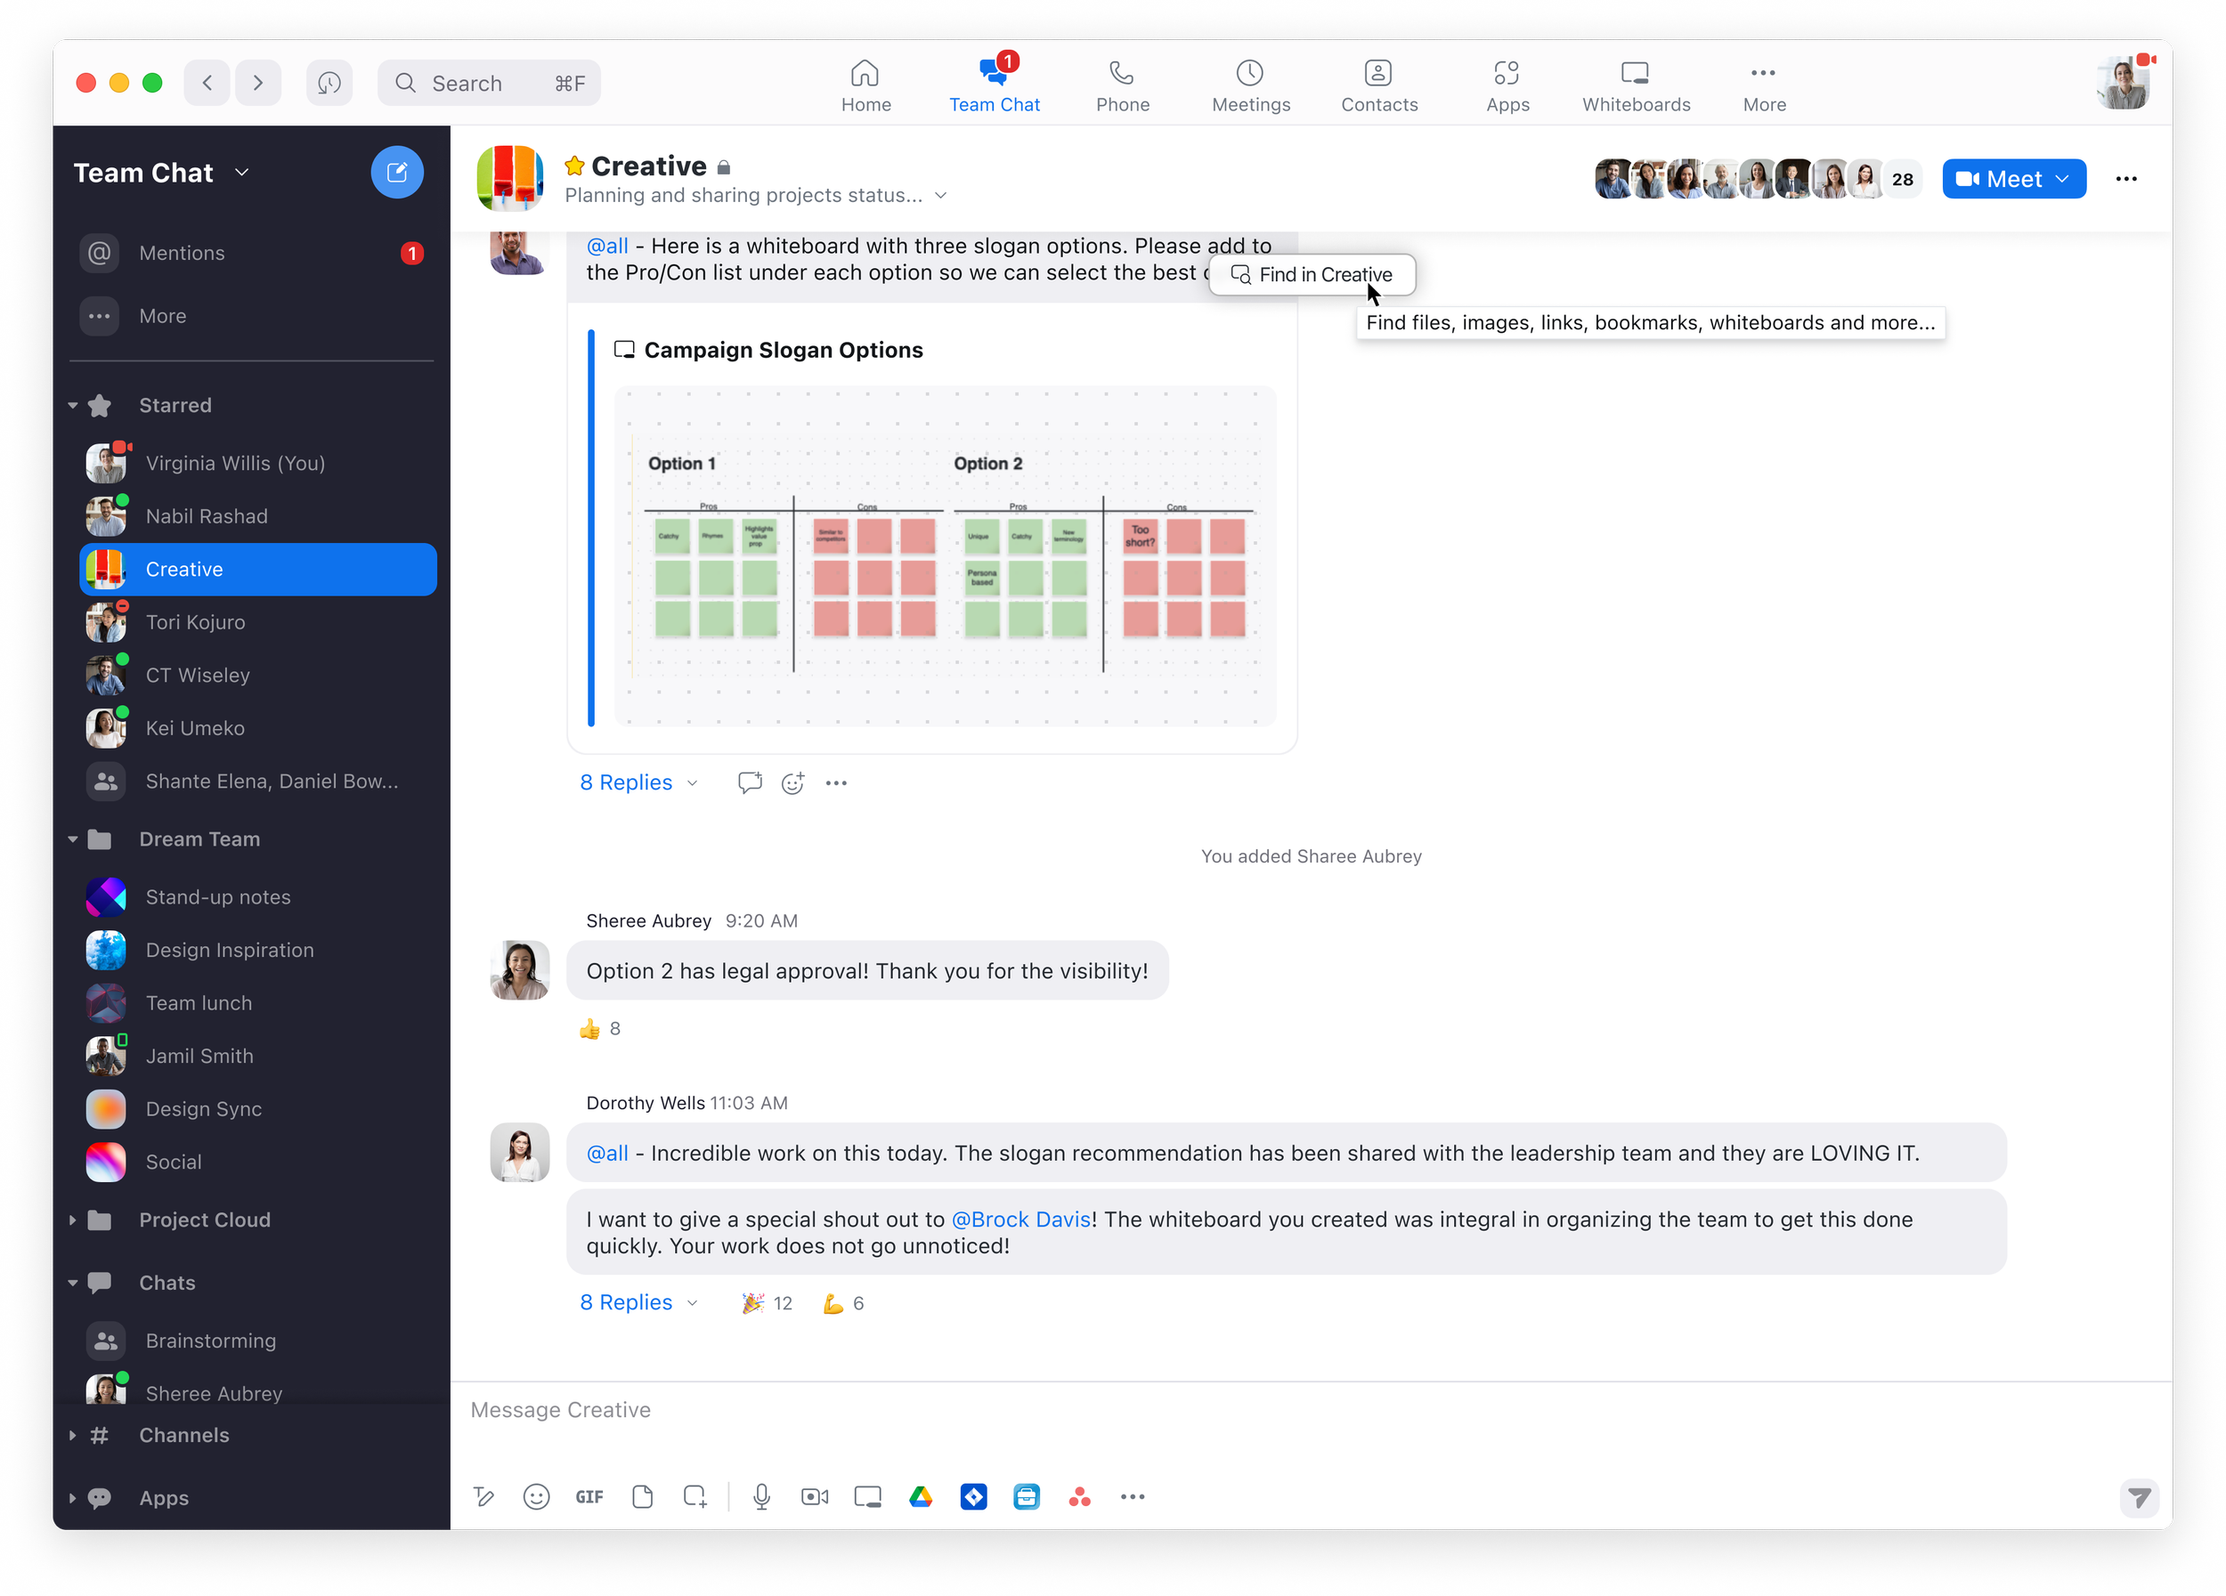Screen dimensions: 2226x1596
Task: Expand the Project Cloud folder
Action: point(73,1219)
